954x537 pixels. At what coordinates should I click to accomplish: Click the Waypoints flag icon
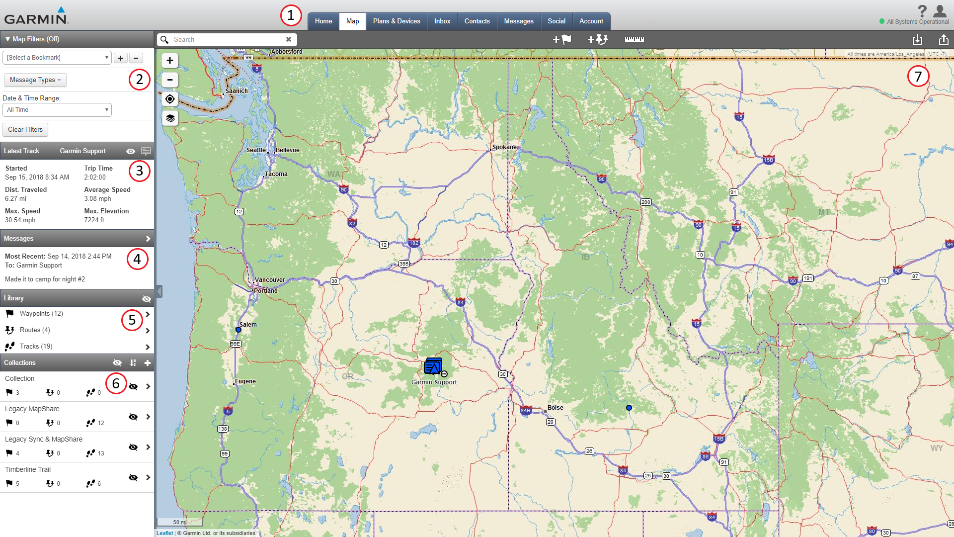(9, 313)
